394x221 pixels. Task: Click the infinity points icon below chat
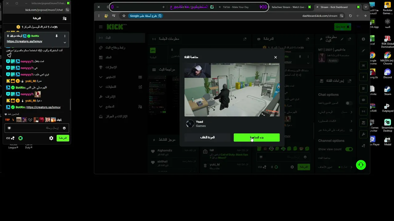coord(8,138)
